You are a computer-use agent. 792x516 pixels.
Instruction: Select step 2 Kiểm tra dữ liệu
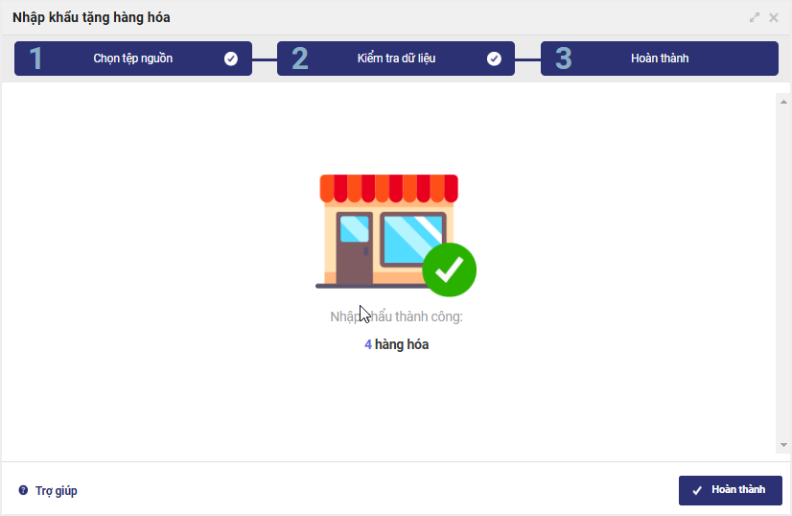(x=396, y=59)
